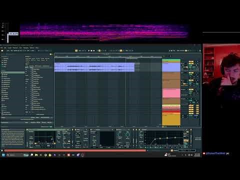Click the yellow-lit button in EQ Eight right panel
The width and height of the screenshot is (240, 180).
coord(186,140)
